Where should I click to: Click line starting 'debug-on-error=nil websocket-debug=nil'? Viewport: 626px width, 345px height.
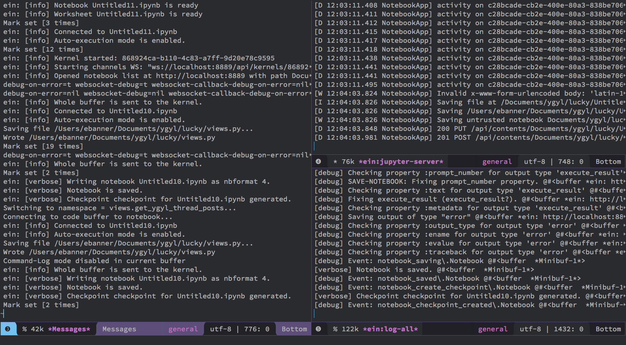[157, 93]
